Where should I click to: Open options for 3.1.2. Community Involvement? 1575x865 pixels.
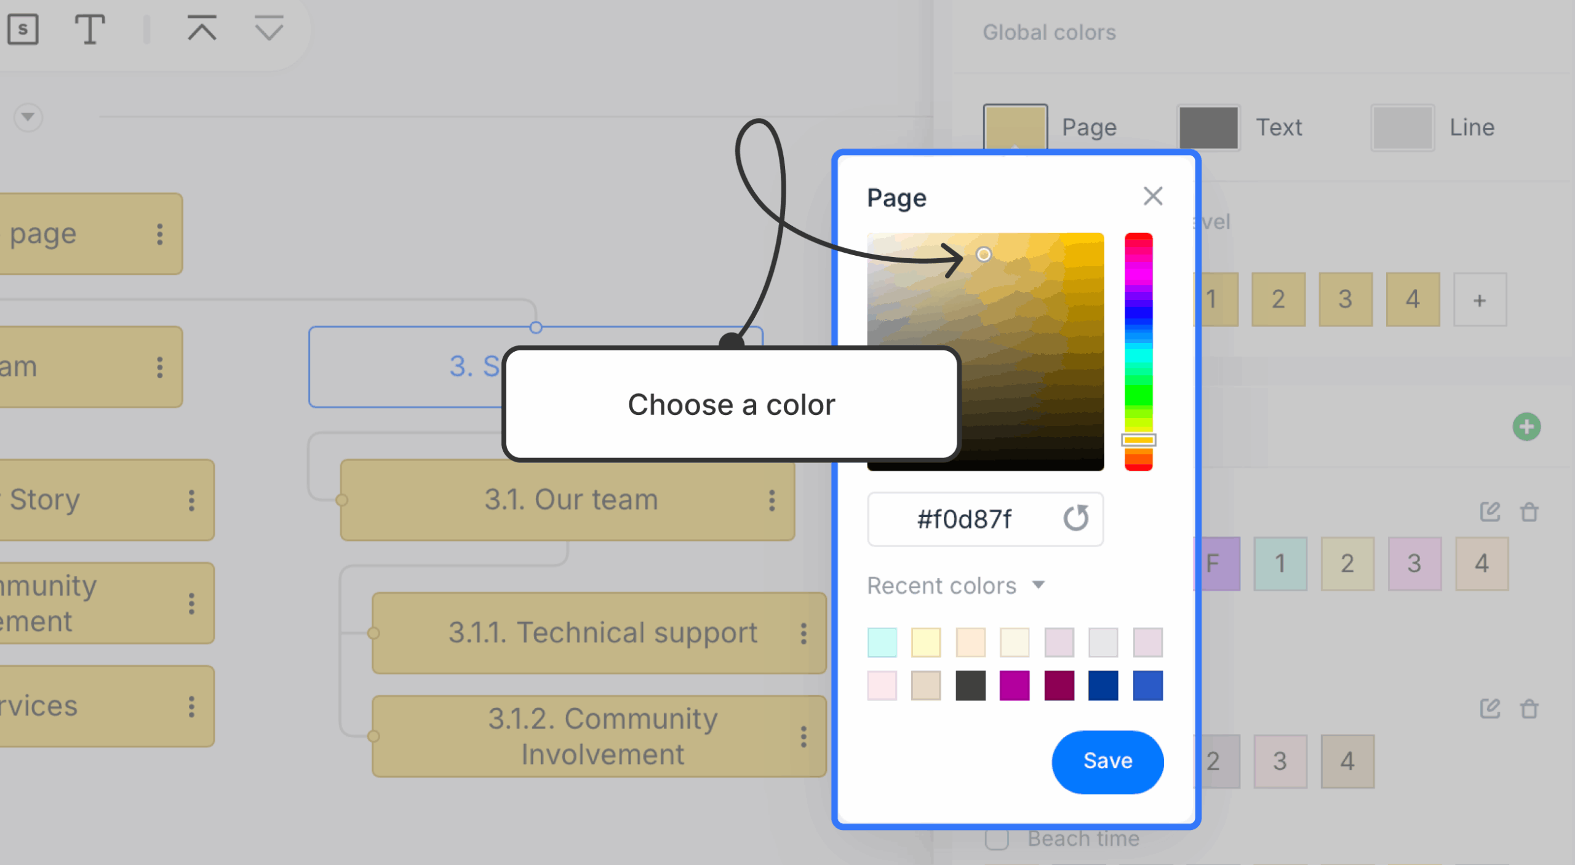tap(803, 737)
